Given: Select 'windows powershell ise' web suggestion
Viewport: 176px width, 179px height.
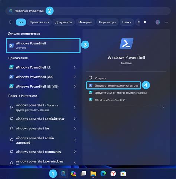Looking at the screenshot, I should click(x=43, y=128).
